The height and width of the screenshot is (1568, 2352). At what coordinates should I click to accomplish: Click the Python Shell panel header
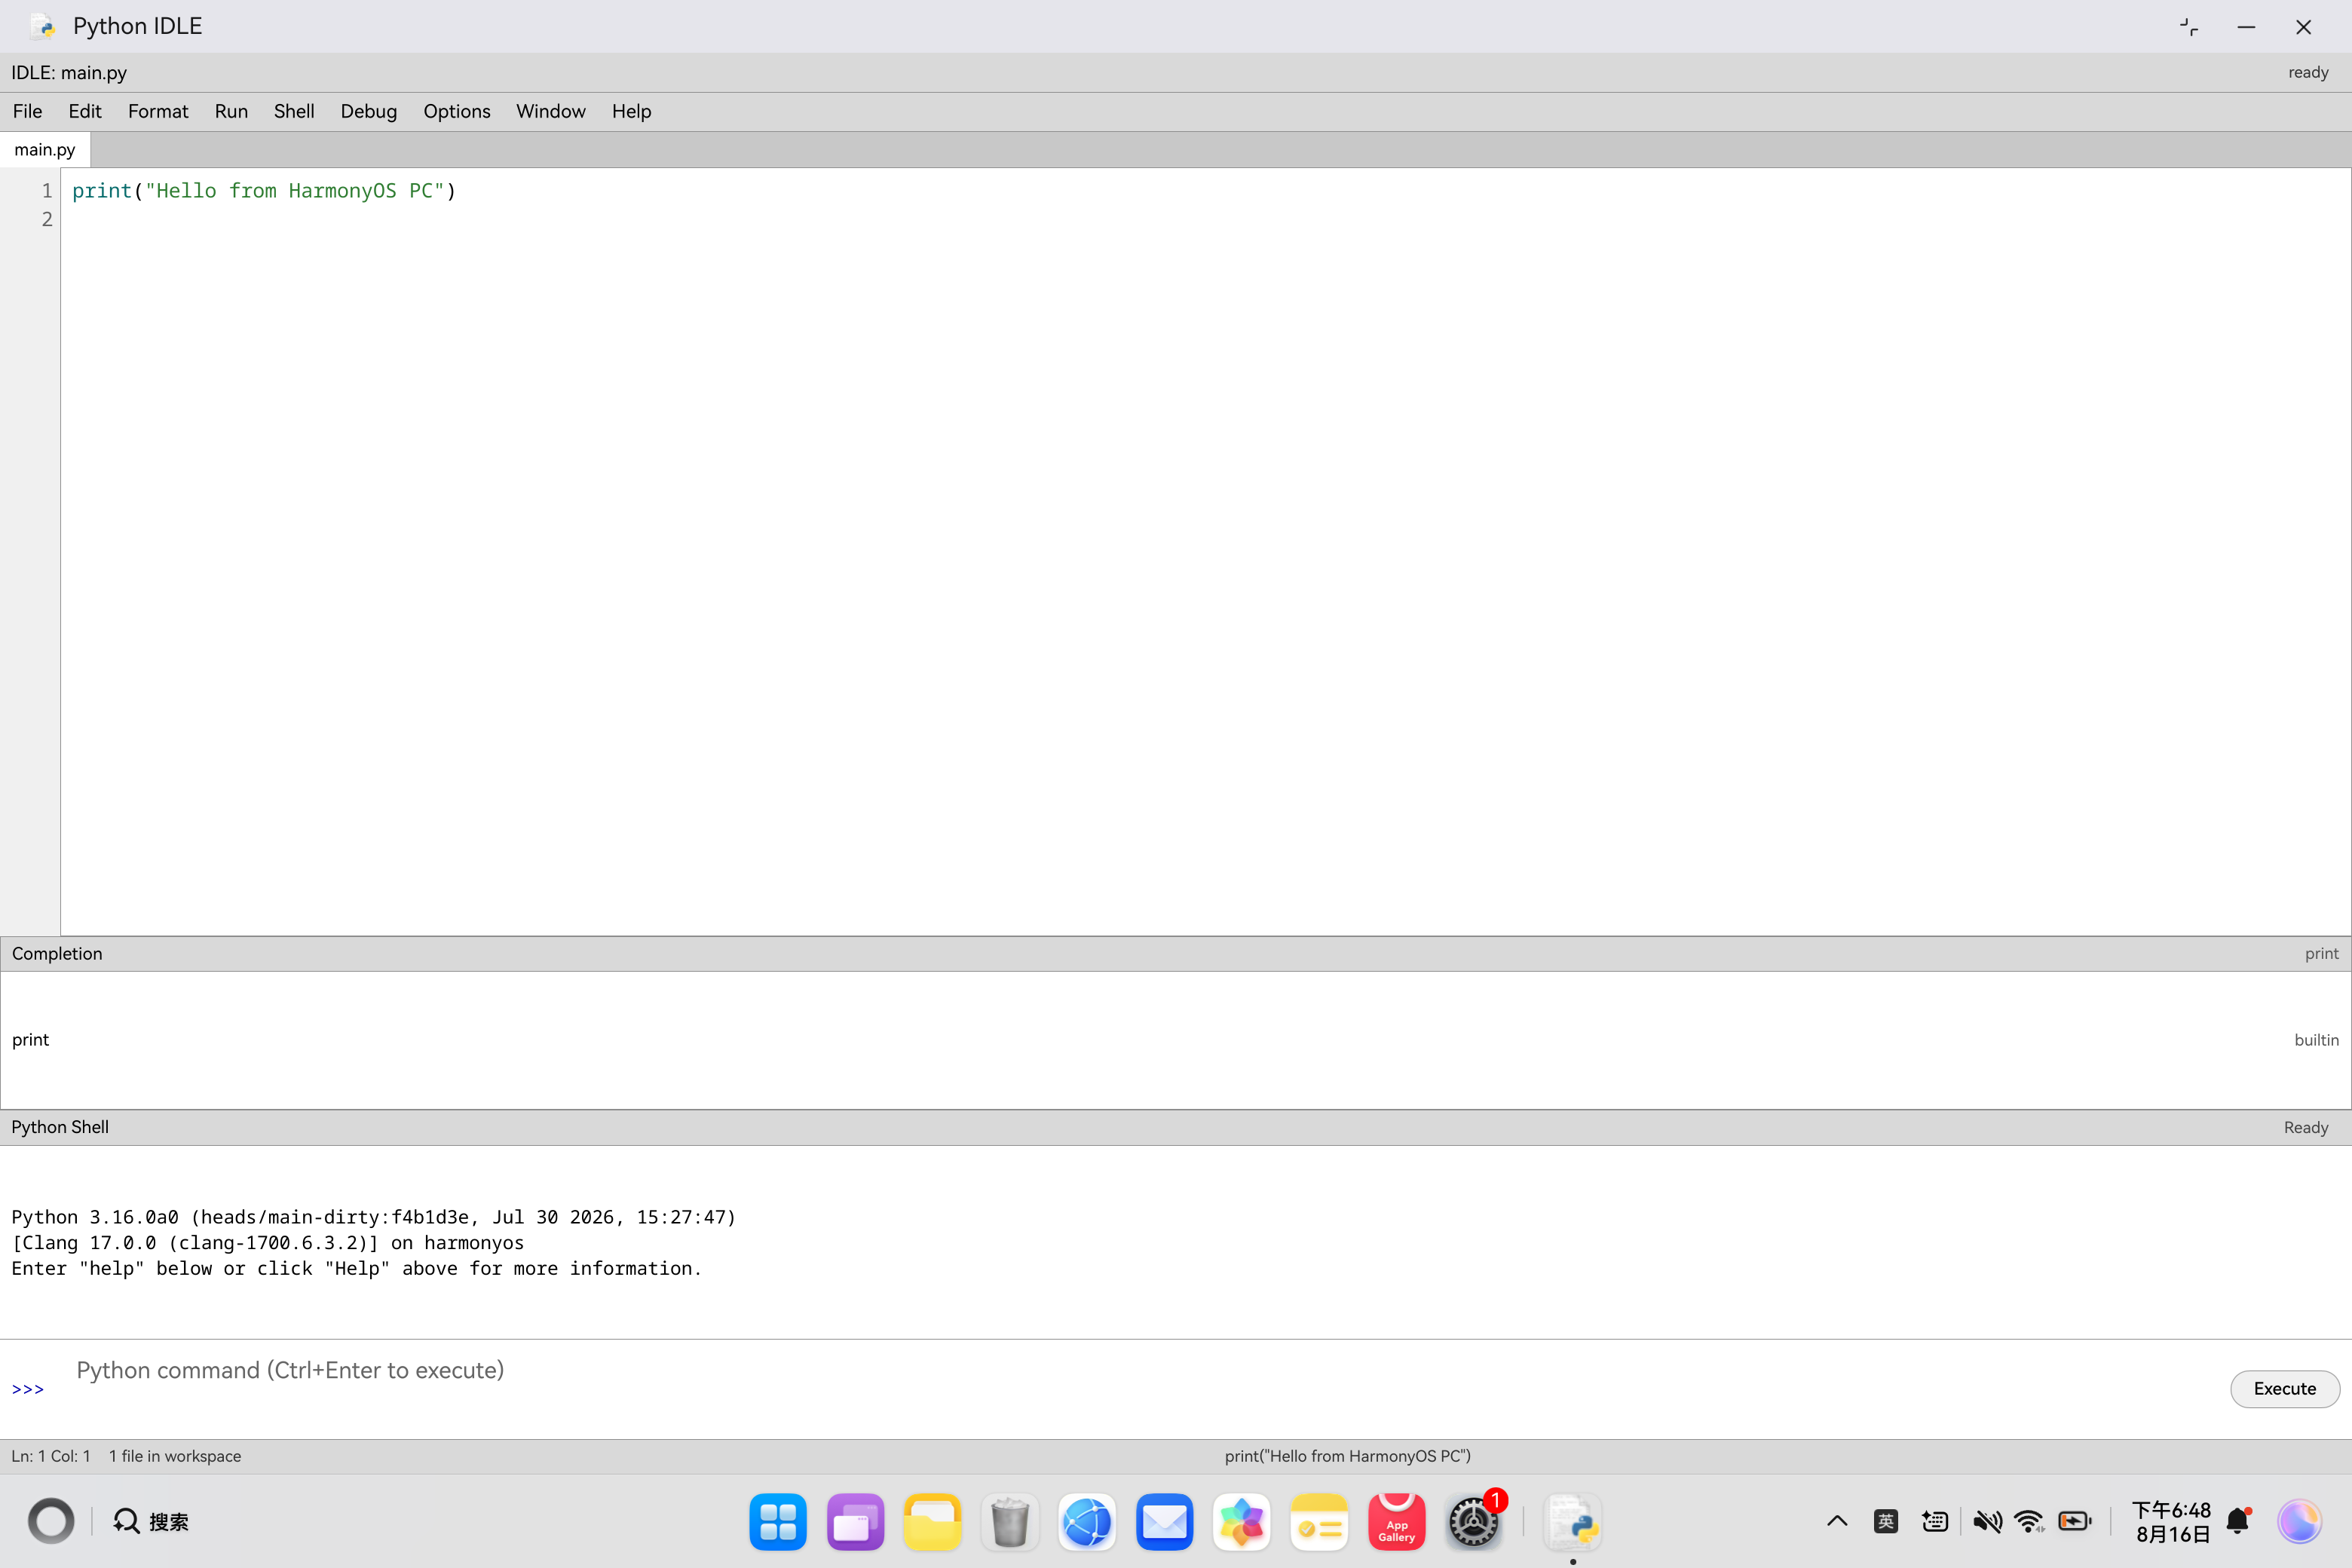[1176, 1127]
